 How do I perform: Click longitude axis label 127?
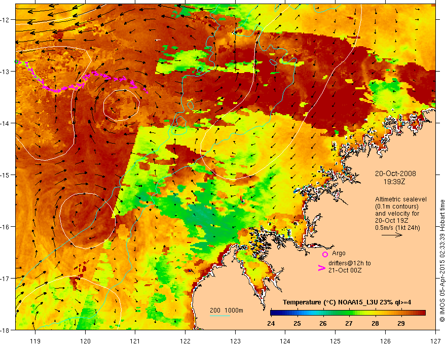pos(435,341)
